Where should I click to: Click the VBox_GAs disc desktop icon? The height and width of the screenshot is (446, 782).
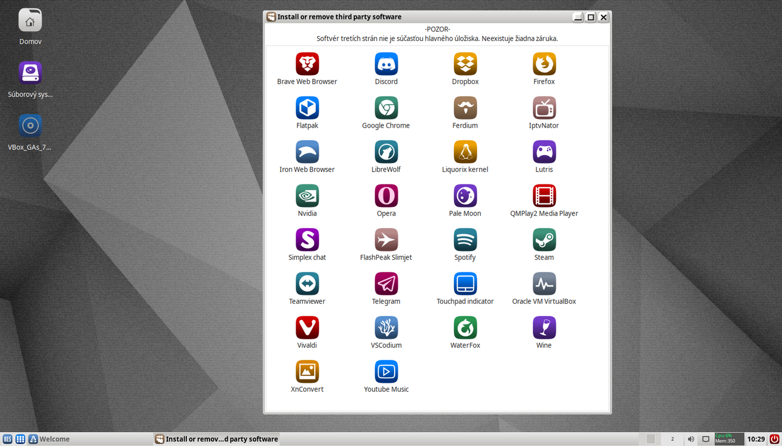tap(30, 126)
